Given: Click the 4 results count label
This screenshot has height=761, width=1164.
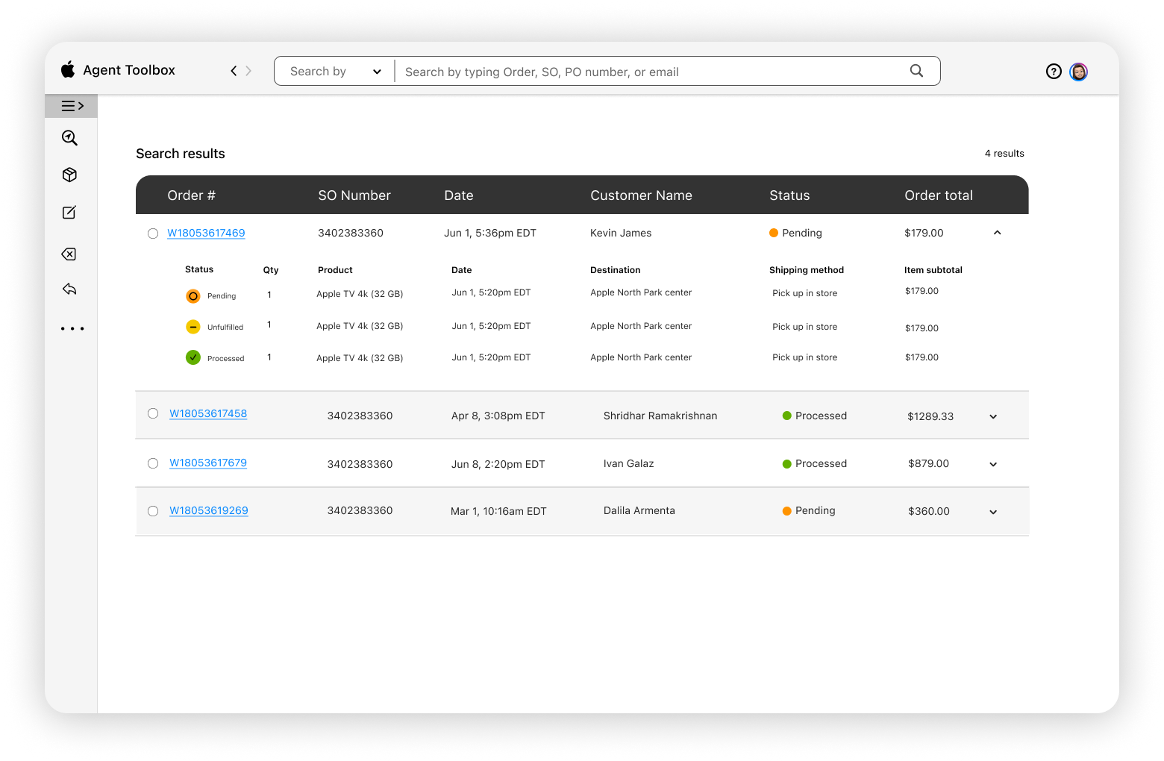Looking at the screenshot, I should [1004, 153].
